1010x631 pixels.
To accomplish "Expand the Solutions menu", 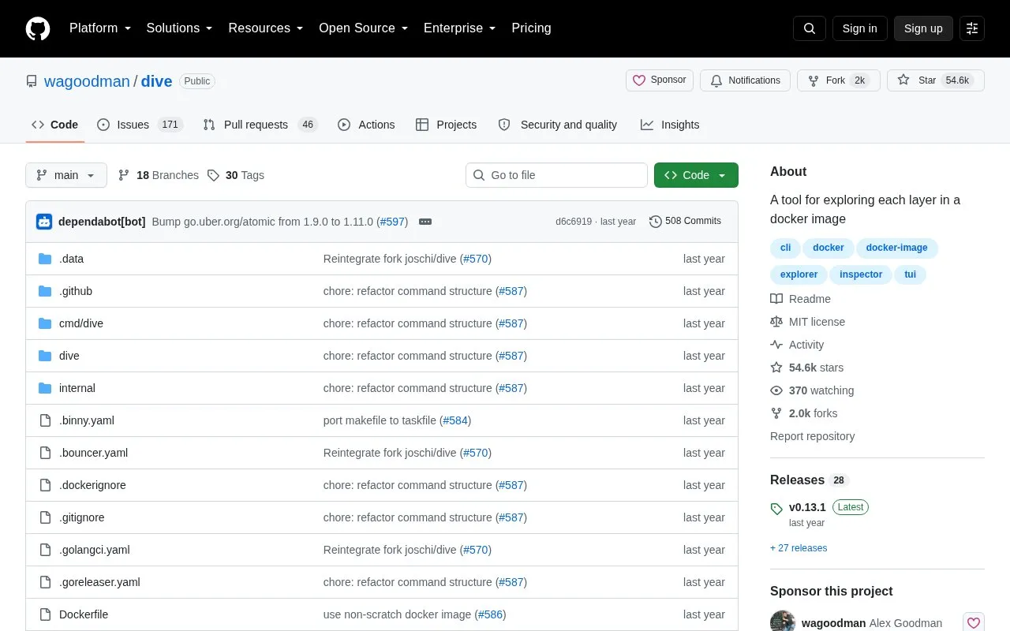I will 180,28.
